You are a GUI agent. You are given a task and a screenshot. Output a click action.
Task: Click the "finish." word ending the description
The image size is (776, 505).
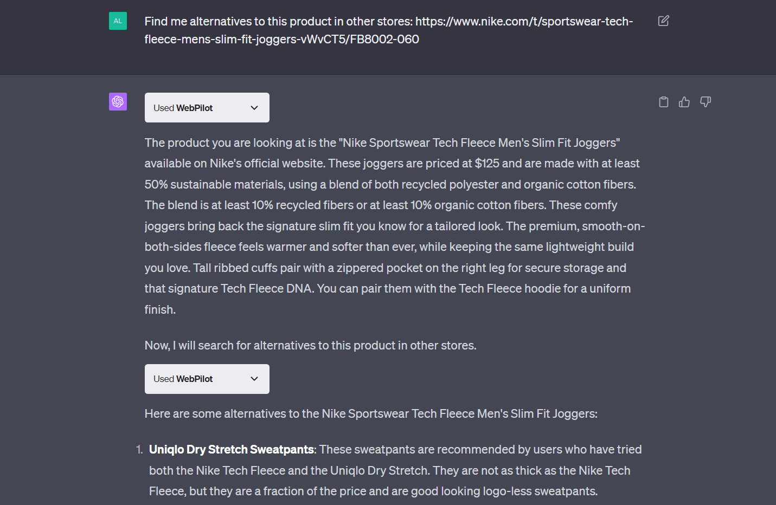coord(160,310)
